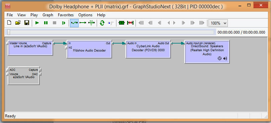This screenshot has width=271, height=123.
Task: Stop the graph with the gray Stop button
Action: tap(55, 23)
